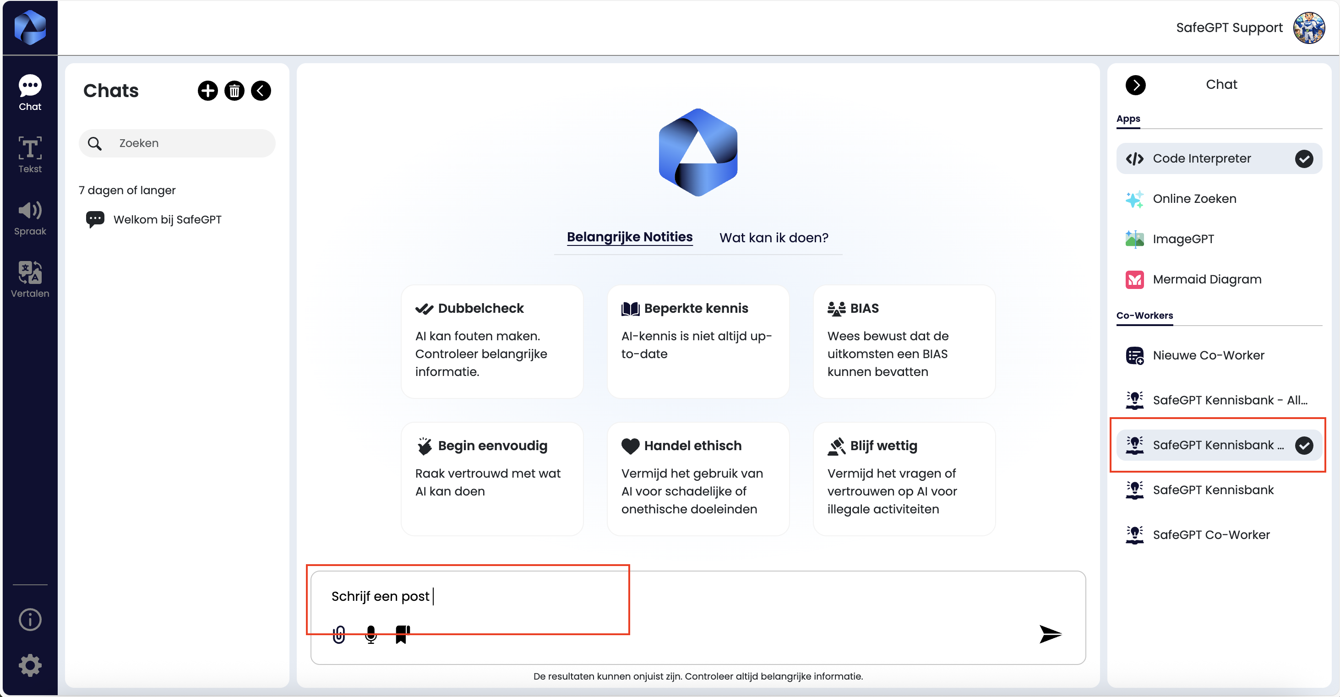Collapse the right Chat panel chevron
Image resolution: width=1340 pixels, height=697 pixels.
(1135, 85)
